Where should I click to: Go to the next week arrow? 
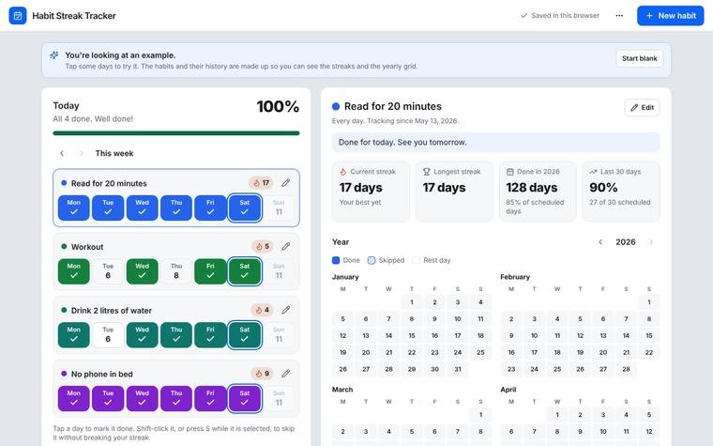82,153
